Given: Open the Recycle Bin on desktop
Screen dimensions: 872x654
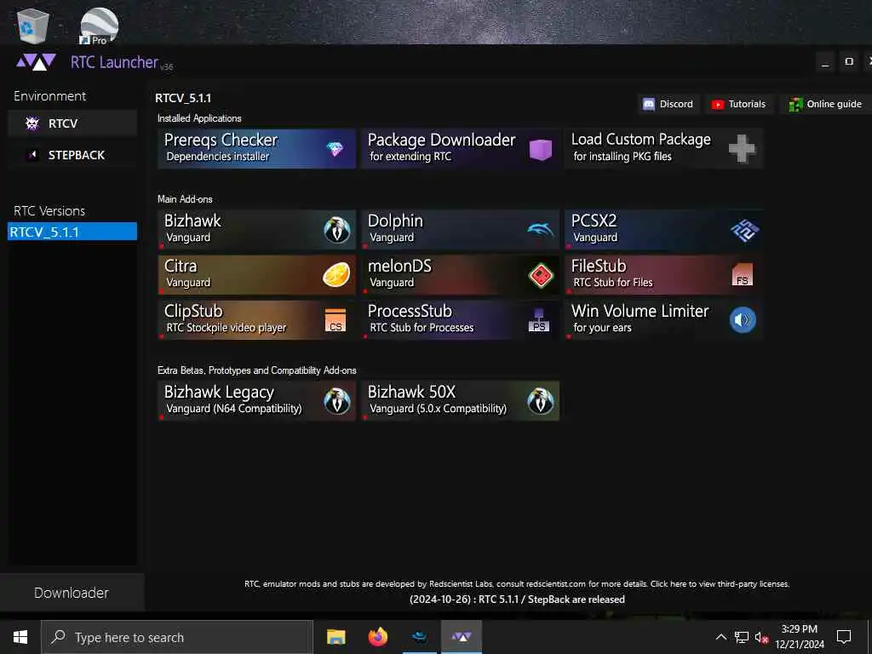Looking at the screenshot, I should point(33,26).
